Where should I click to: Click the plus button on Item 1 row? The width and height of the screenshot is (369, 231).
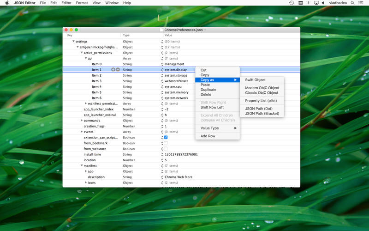(x=113, y=70)
